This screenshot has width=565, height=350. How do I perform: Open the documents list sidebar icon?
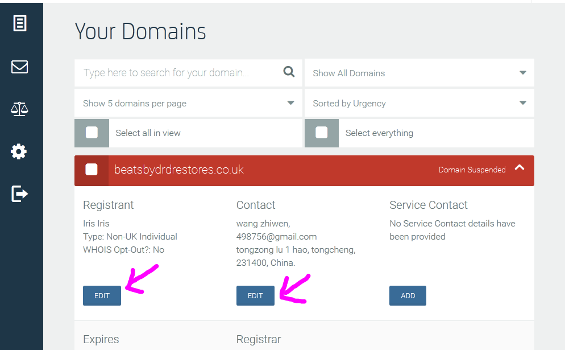pos(20,23)
